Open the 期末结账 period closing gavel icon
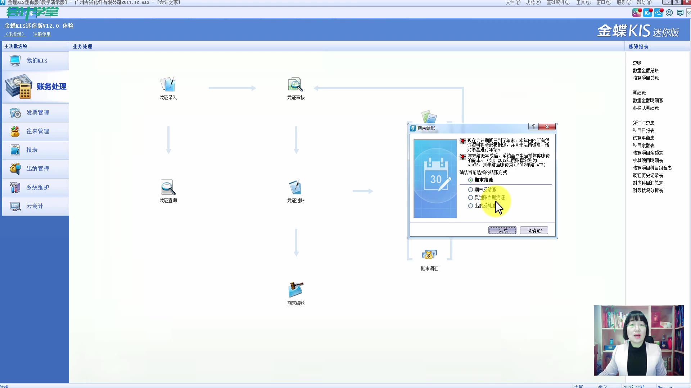Screen dimensions: 691x388 point(295,290)
